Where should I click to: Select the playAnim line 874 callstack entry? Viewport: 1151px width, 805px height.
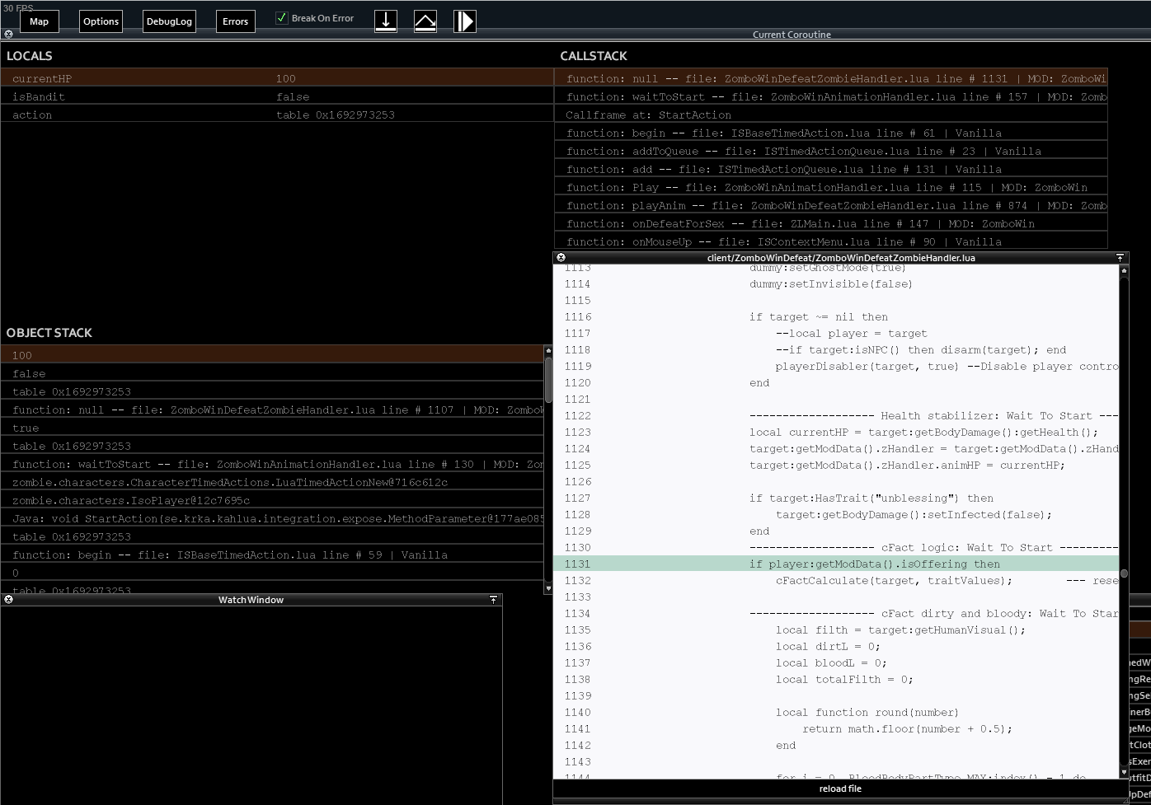(831, 205)
